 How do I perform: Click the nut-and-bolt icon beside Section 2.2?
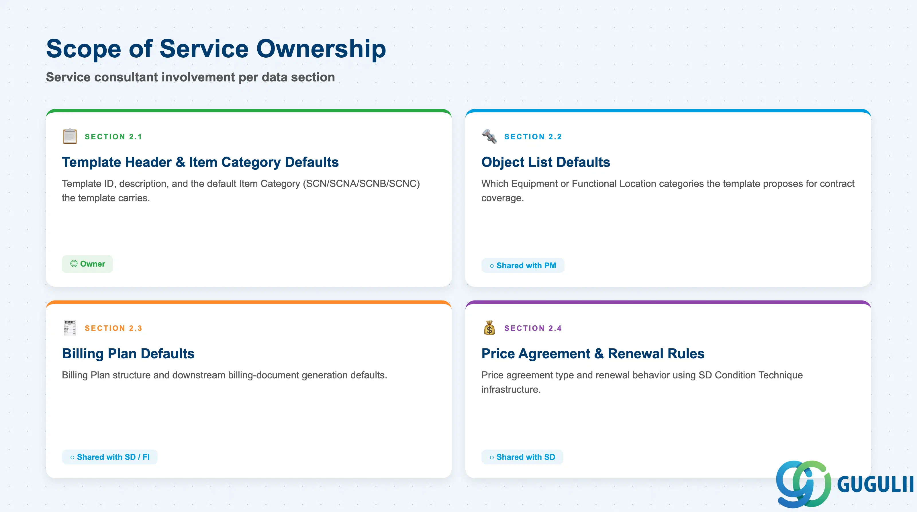tap(489, 136)
